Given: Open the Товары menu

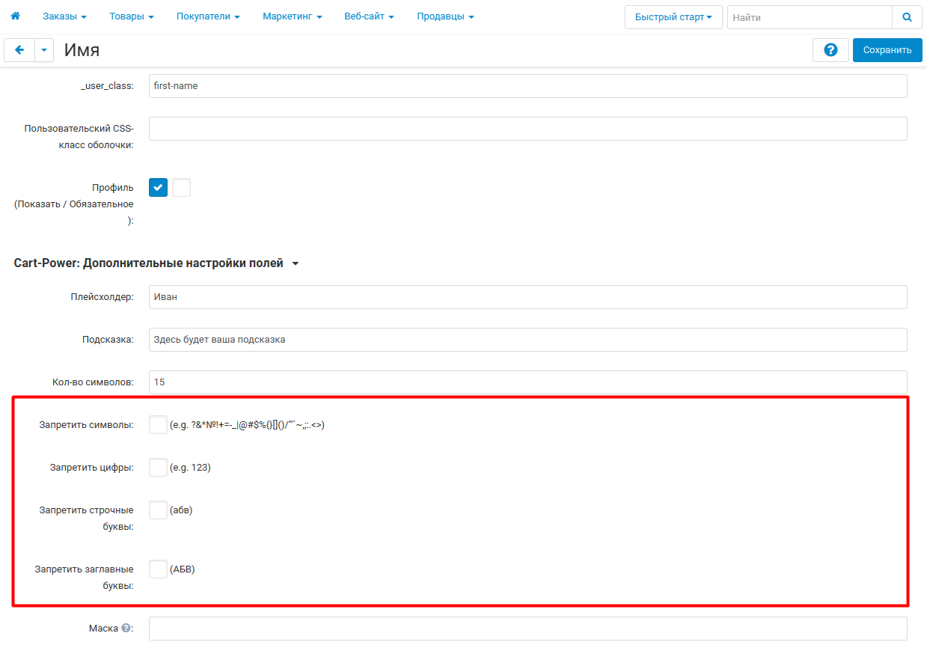Looking at the screenshot, I should [x=131, y=16].
